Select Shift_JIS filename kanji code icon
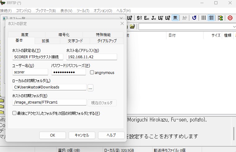 pyautogui.click(x=139, y=18)
